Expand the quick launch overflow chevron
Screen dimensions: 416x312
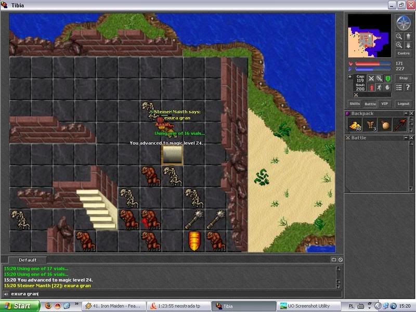point(76,304)
